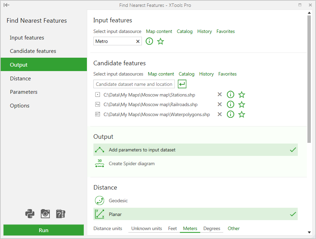This screenshot has width=316, height=239.
Task: Choose Feet as distance units
Action: 172,228
